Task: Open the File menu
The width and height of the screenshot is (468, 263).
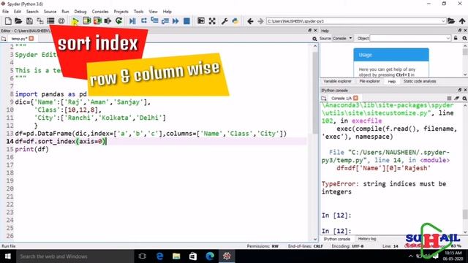Action: (5, 12)
